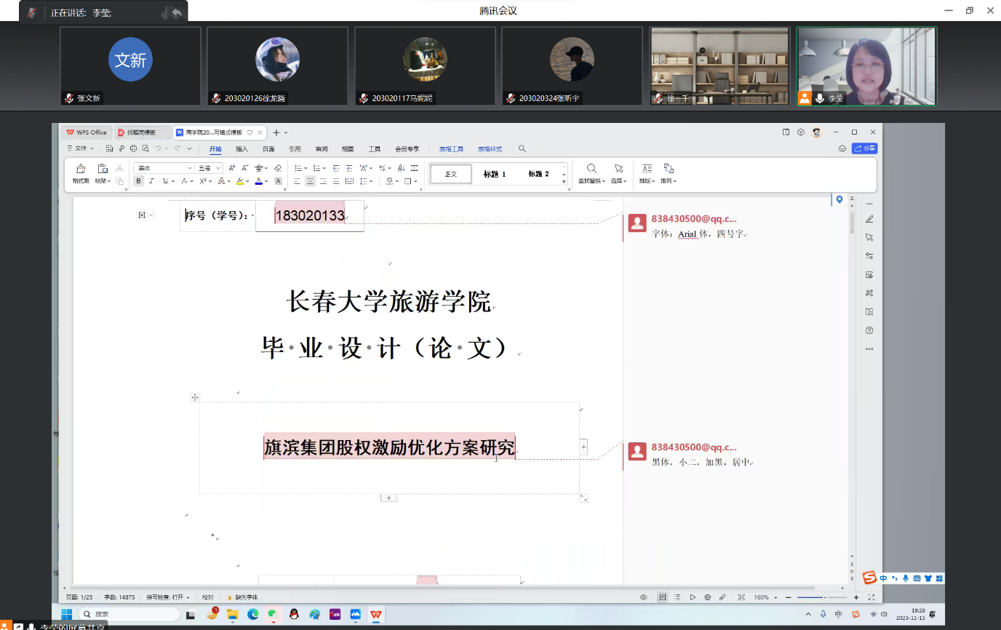Toggle eye protection mode in status bar
This screenshot has height=630, width=1001.
click(x=643, y=597)
